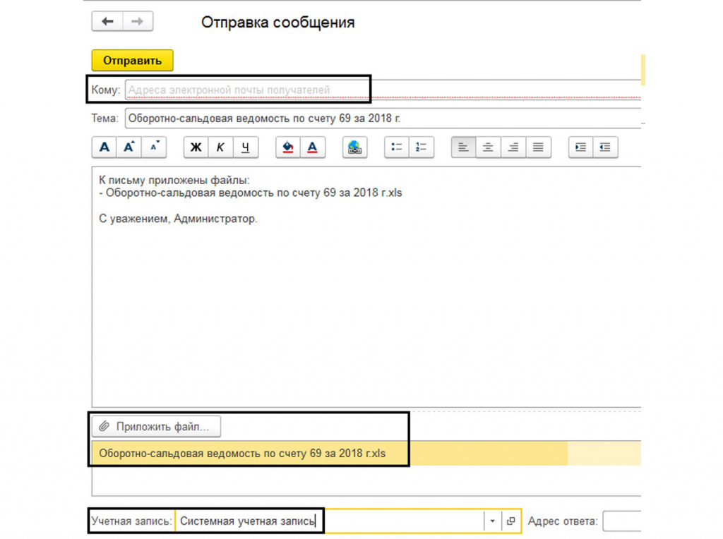The height and width of the screenshot is (539, 723).
Task: Justify text across full width
Action: 538,147
